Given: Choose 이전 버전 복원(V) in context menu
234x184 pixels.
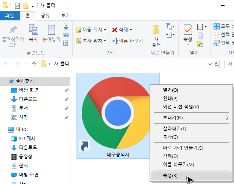Looking at the screenshot, I should click(191, 107).
